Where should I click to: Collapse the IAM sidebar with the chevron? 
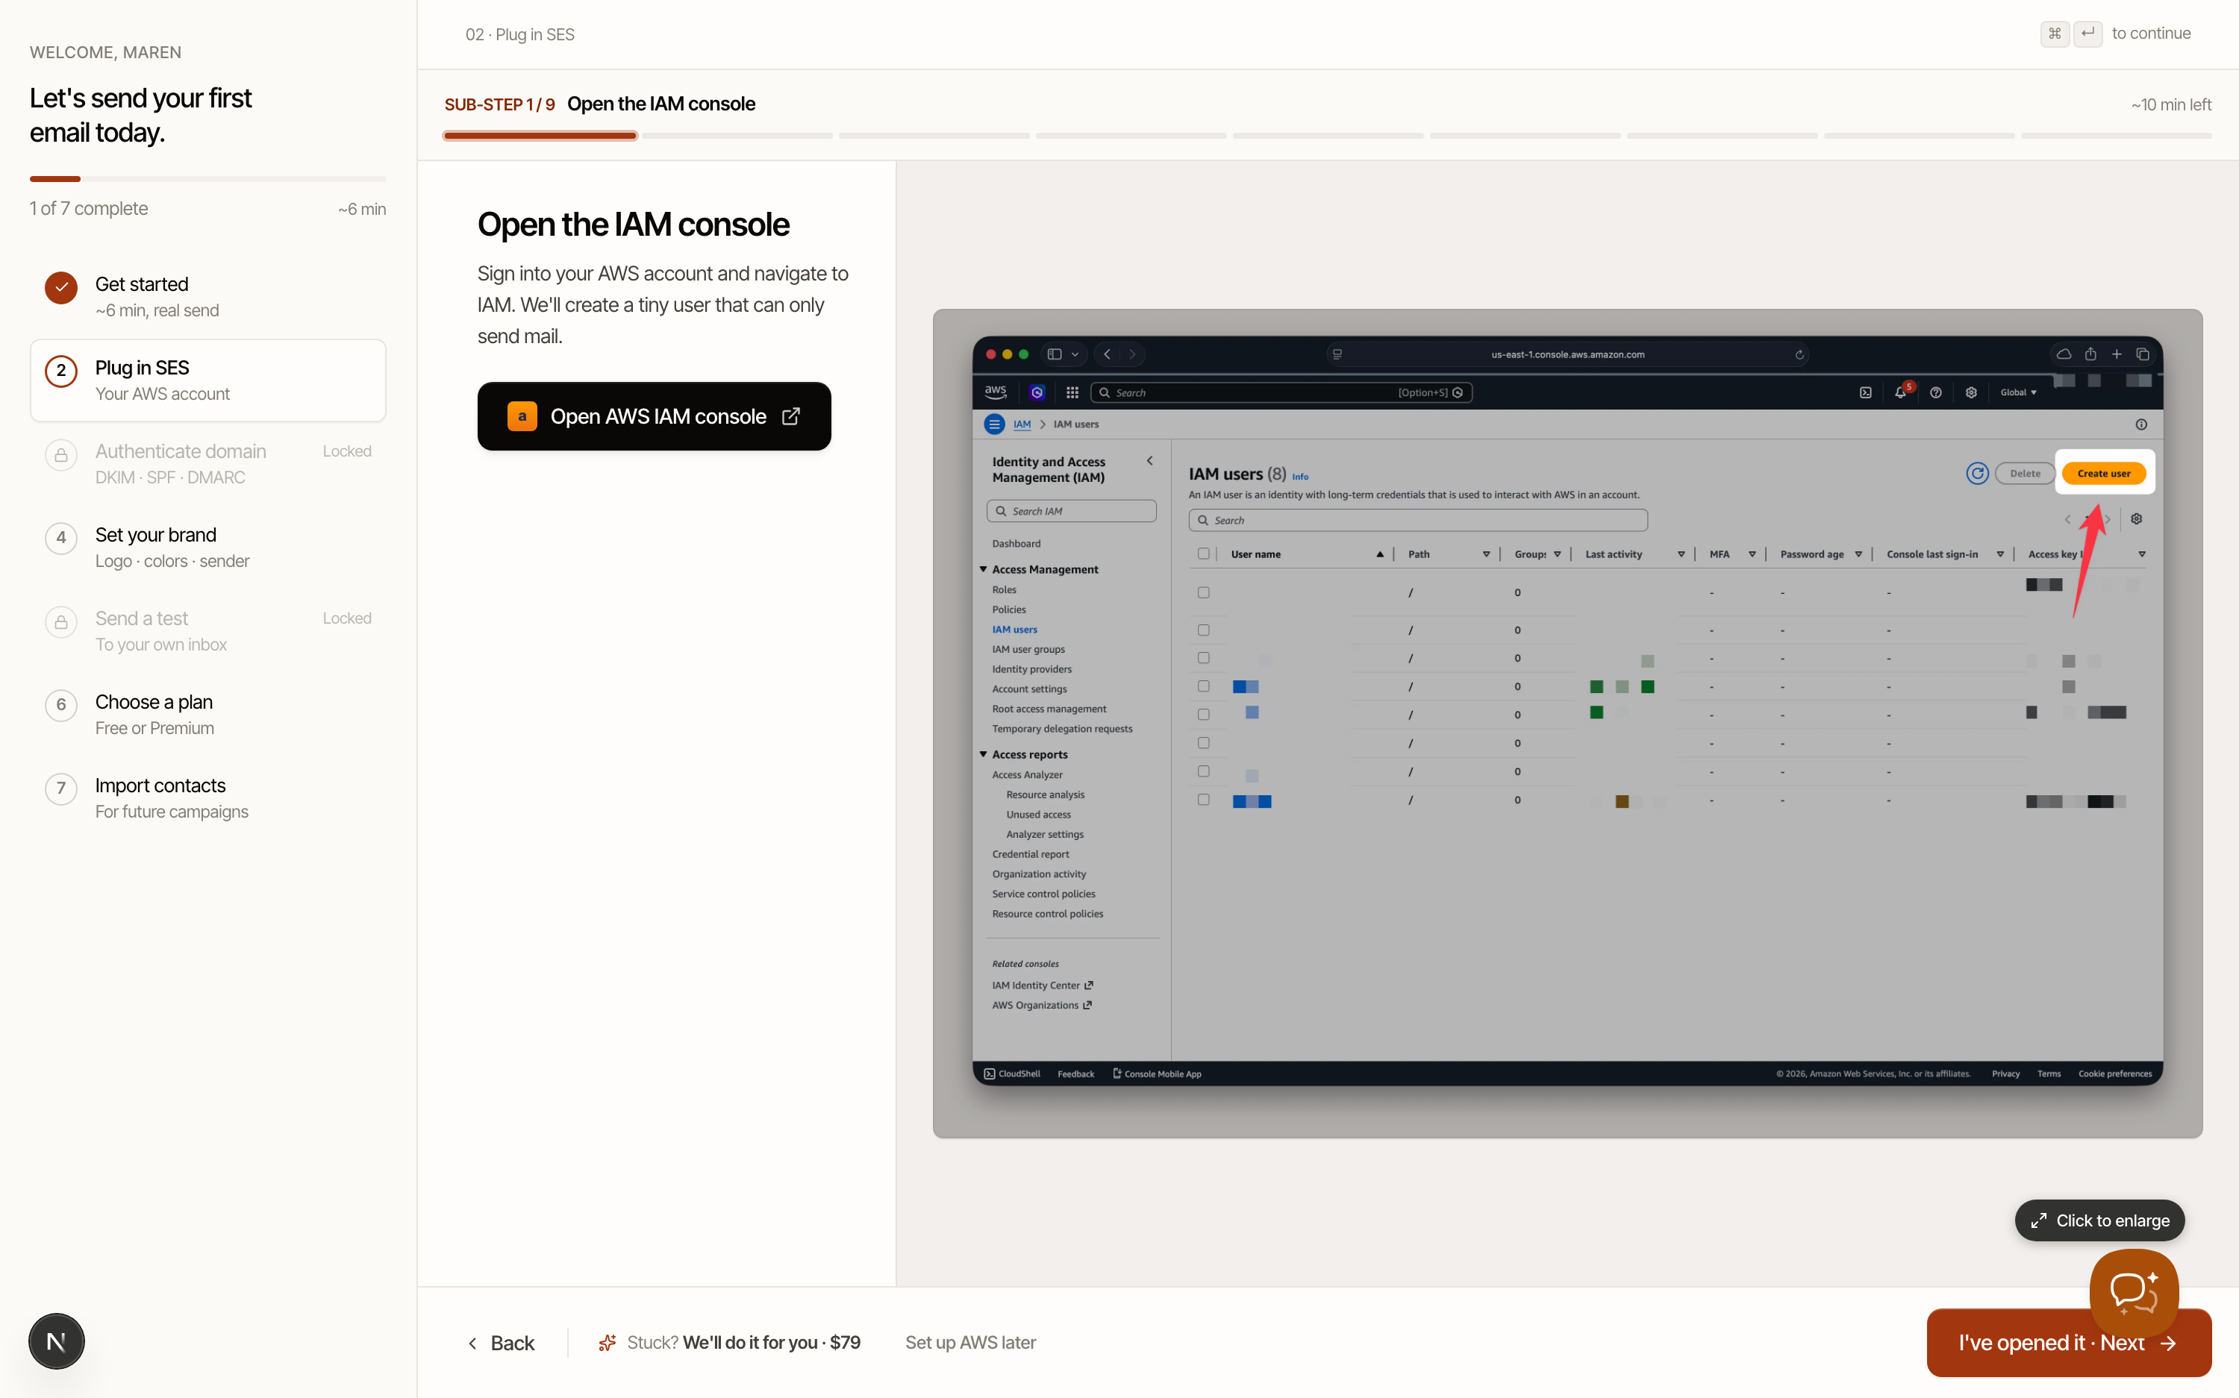tap(1149, 461)
